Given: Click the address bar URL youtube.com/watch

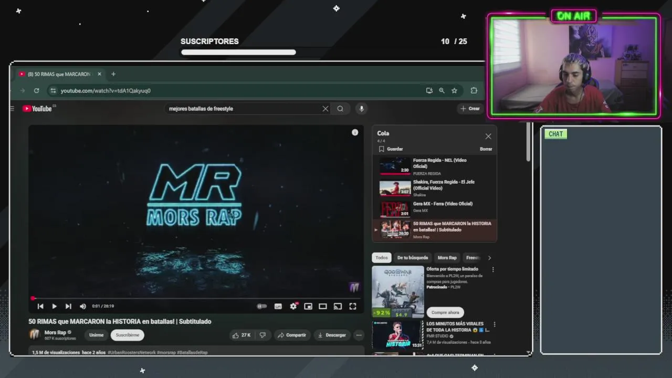Looking at the screenshot, I should [x=106, y=91].
